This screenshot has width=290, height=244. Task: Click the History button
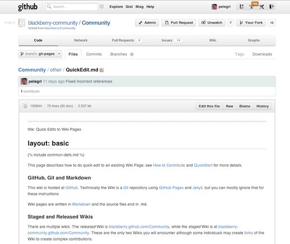pyautogui.click(x=263, y=106)
